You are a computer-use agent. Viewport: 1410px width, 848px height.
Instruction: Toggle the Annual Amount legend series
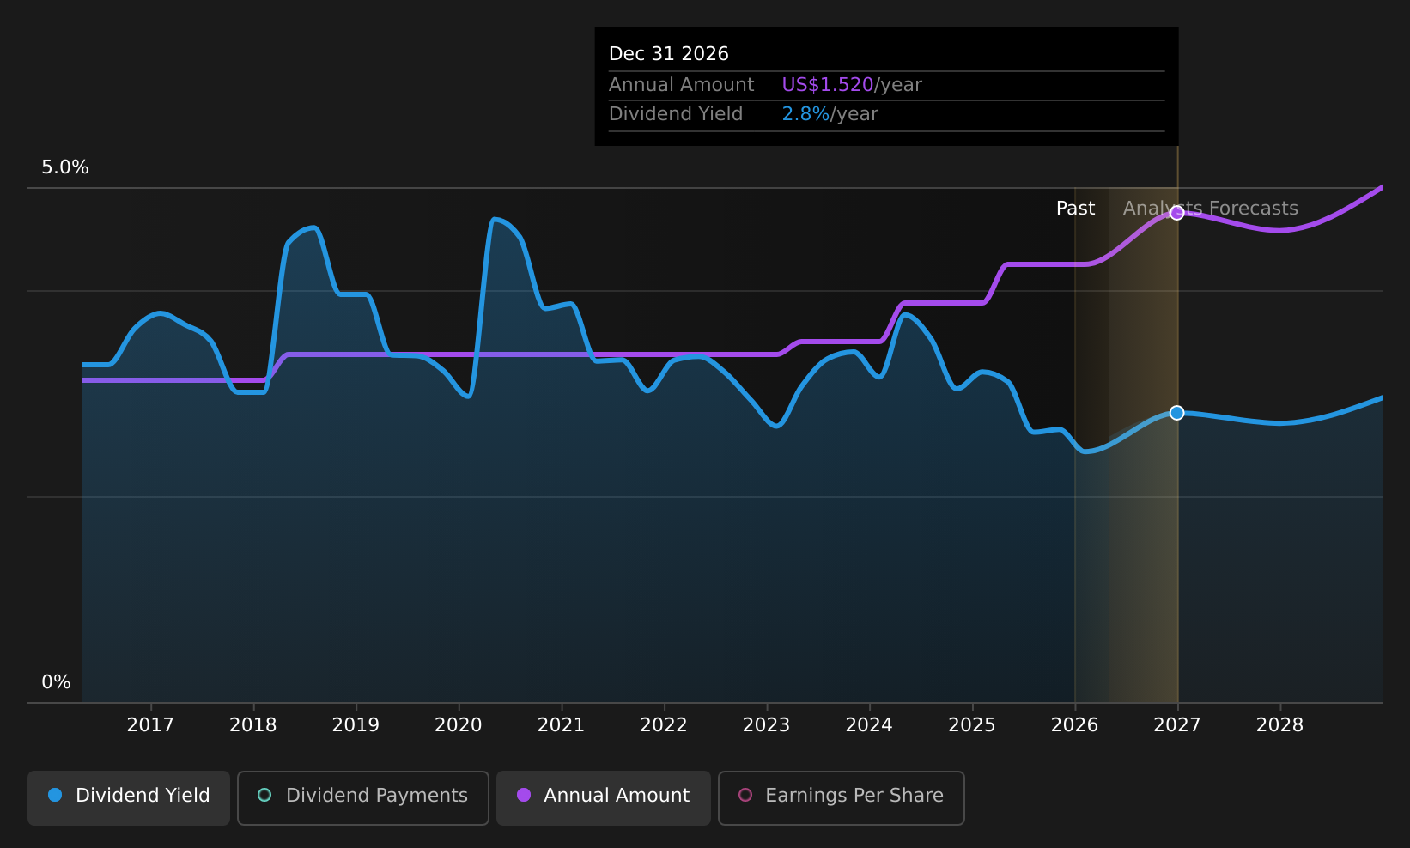click(x=604, y=797)
